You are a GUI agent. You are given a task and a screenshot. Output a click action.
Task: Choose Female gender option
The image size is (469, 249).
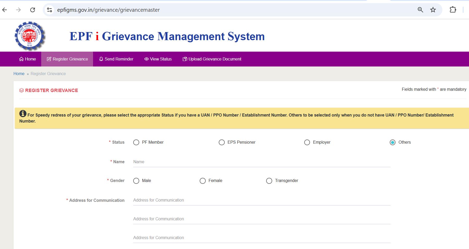(203, 181)
